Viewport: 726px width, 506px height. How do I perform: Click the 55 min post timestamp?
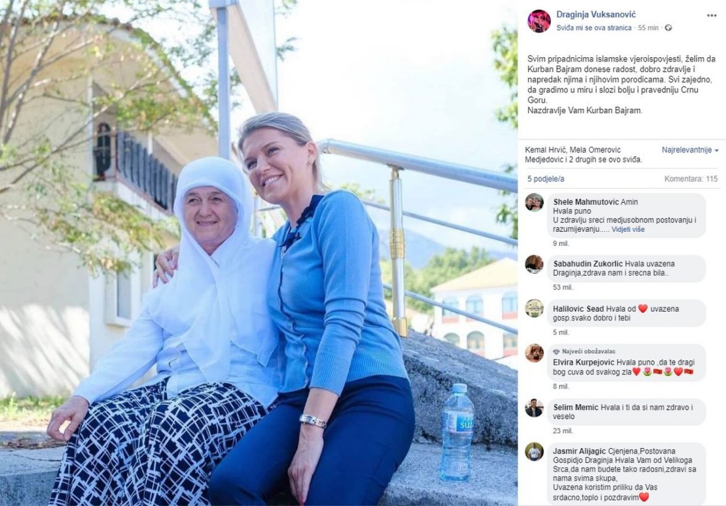[x=648, y=28]
